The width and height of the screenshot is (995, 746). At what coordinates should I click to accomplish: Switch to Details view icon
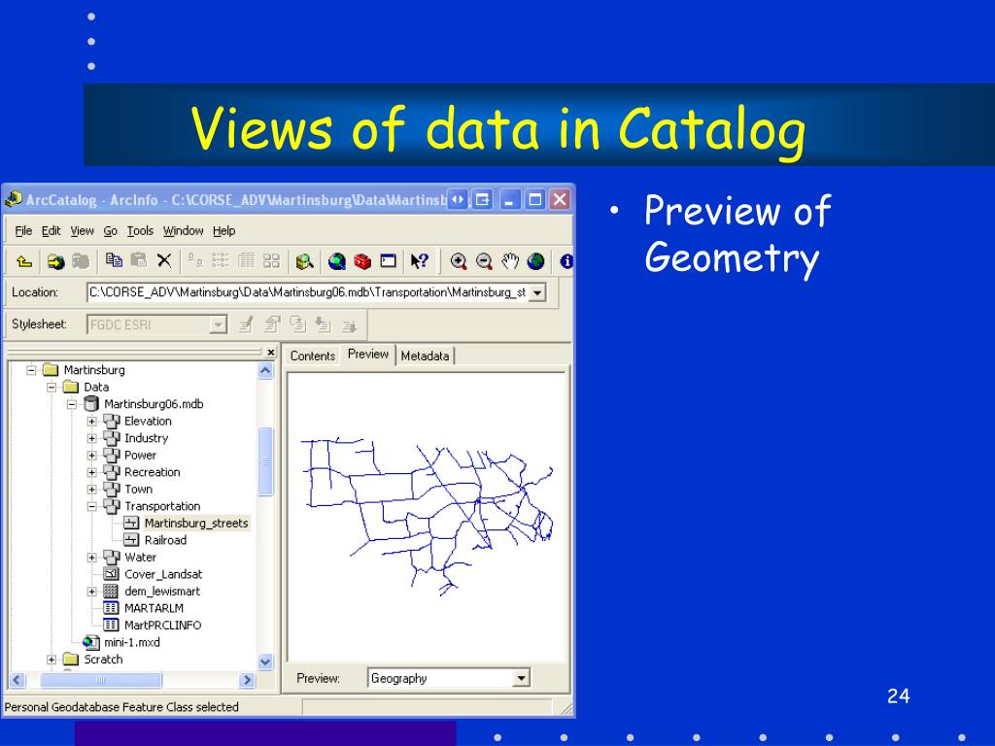pos(246,260)
